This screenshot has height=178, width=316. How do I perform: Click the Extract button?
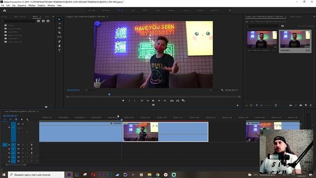[178, 101]
